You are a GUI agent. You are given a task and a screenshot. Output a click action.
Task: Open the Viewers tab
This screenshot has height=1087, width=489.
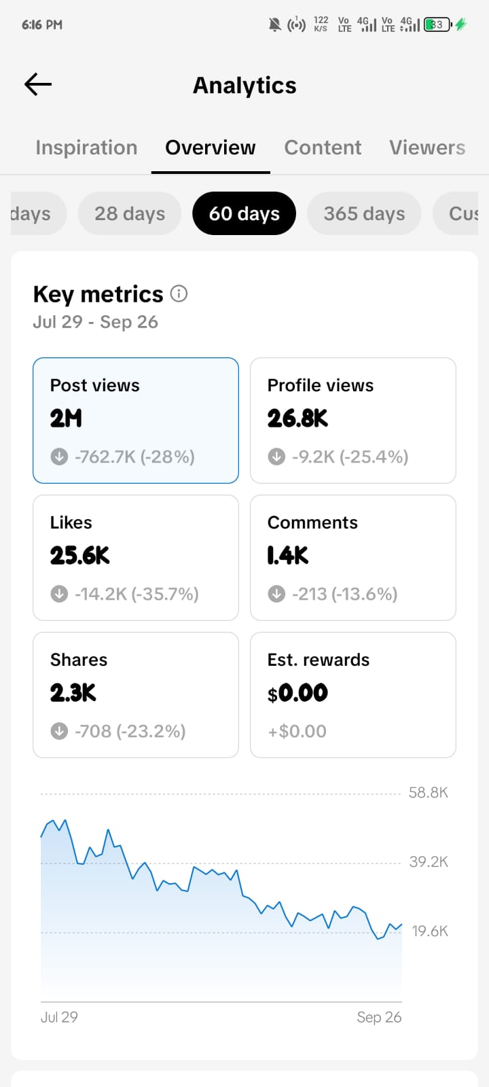pos(427,147)
